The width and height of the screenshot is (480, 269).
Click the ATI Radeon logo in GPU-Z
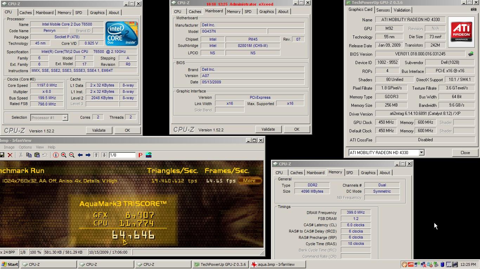(x=461, y=32)
